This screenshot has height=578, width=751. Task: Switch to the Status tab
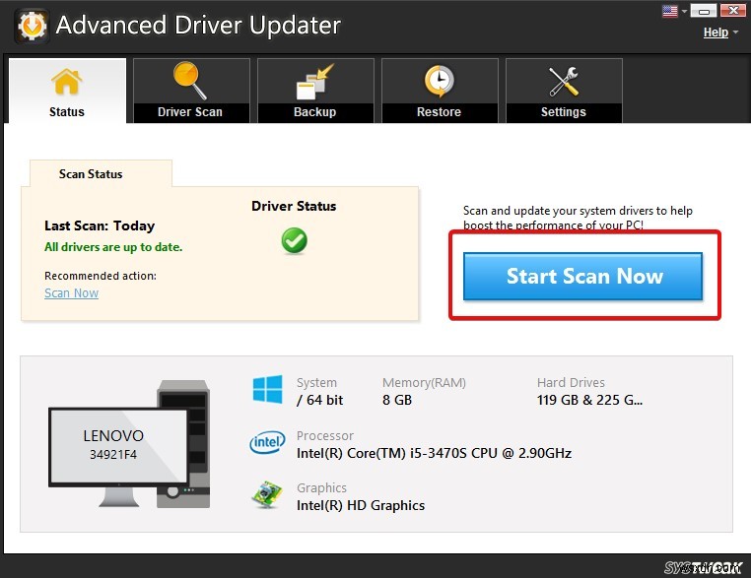(x=67, y=91)
